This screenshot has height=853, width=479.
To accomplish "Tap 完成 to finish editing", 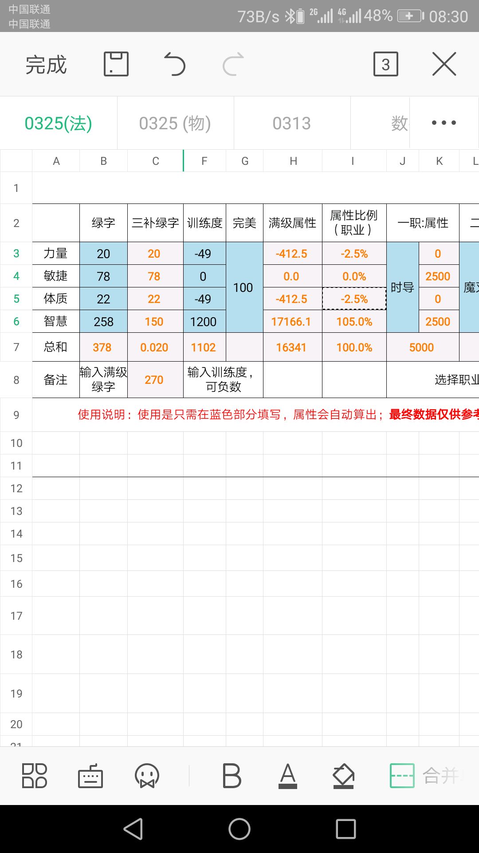I will (x=46, y=65).
